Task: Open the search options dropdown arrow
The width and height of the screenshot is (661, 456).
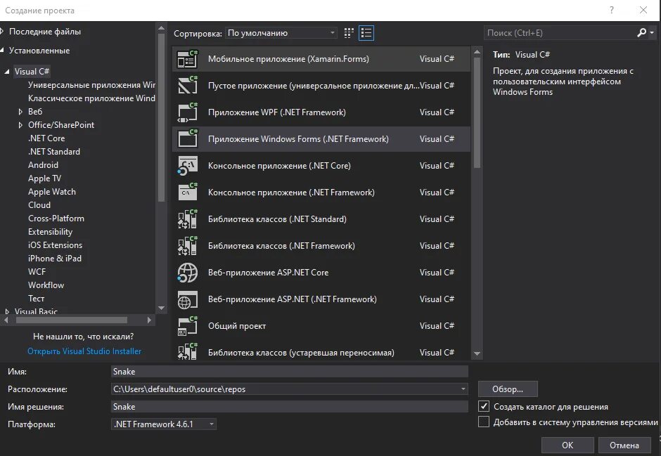Action: point(652,32)
